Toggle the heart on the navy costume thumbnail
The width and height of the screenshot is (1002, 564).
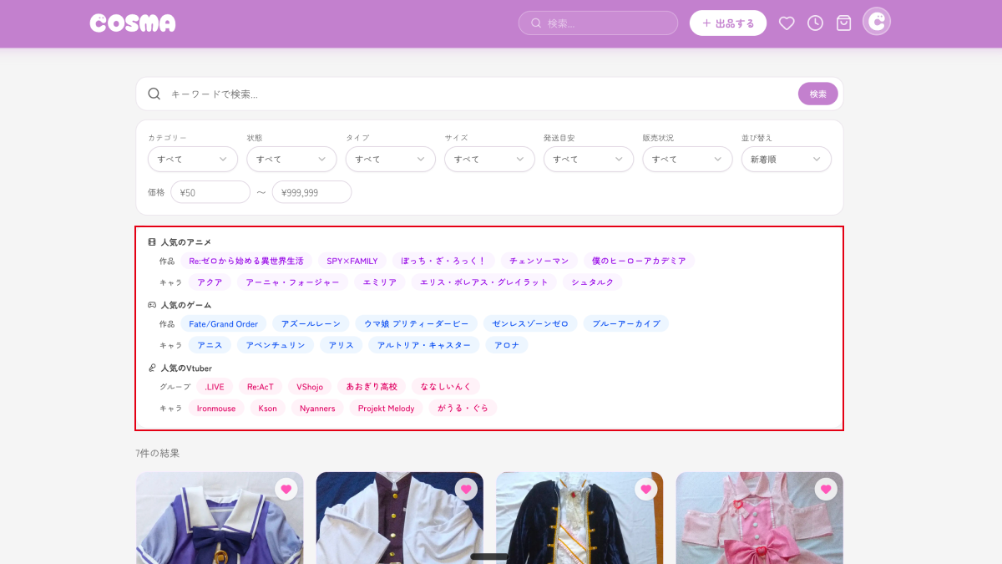point(645,489)
